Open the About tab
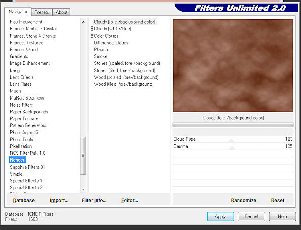Image resolution: width=301 pixels, height=230 pixels. point(61,12)
